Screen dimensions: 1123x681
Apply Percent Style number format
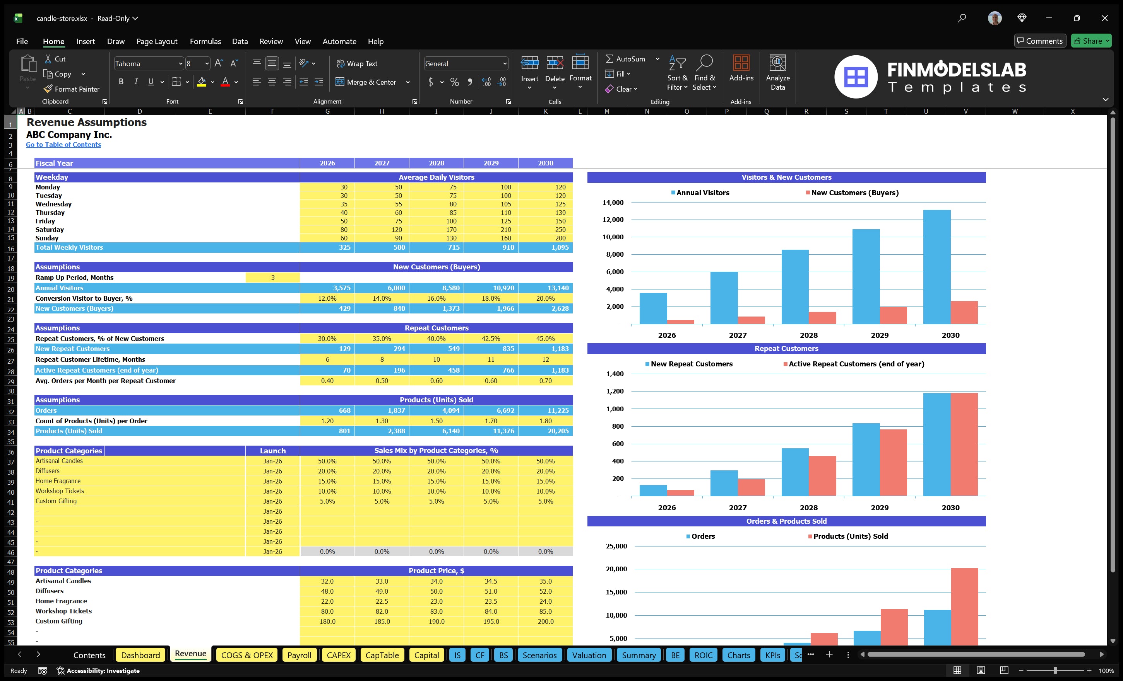pyautogui.click(x=454, y=82)
